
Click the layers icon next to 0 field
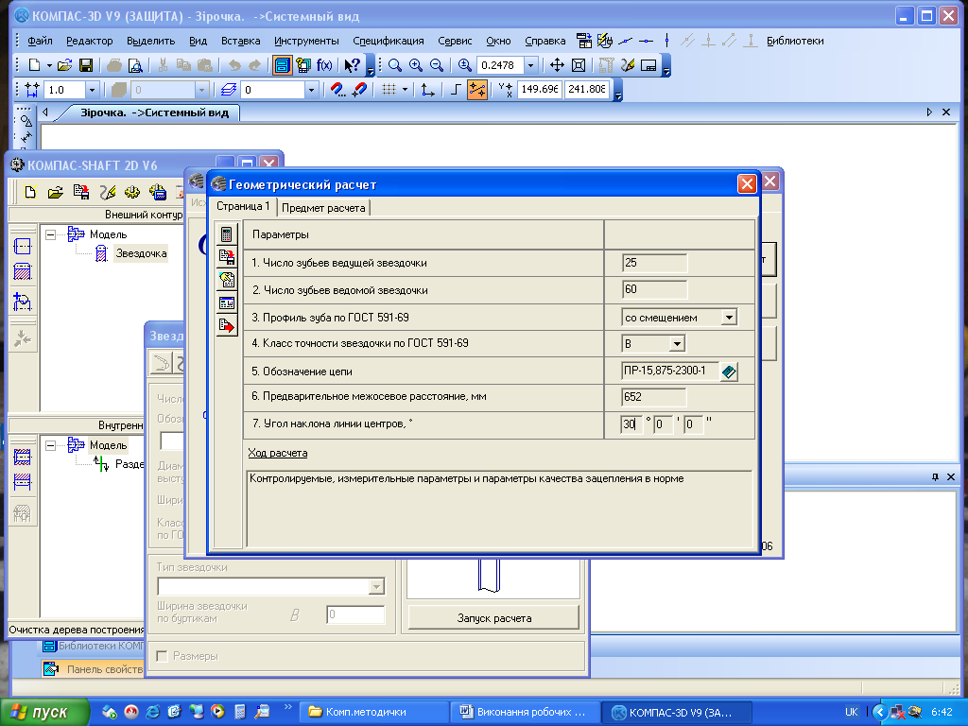tap(229, 90)
